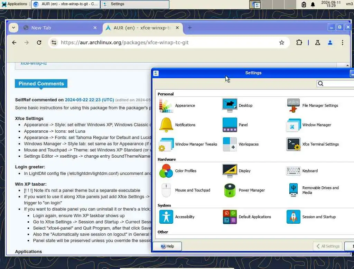Click the vm3 user label in panel

click(349, 4)
